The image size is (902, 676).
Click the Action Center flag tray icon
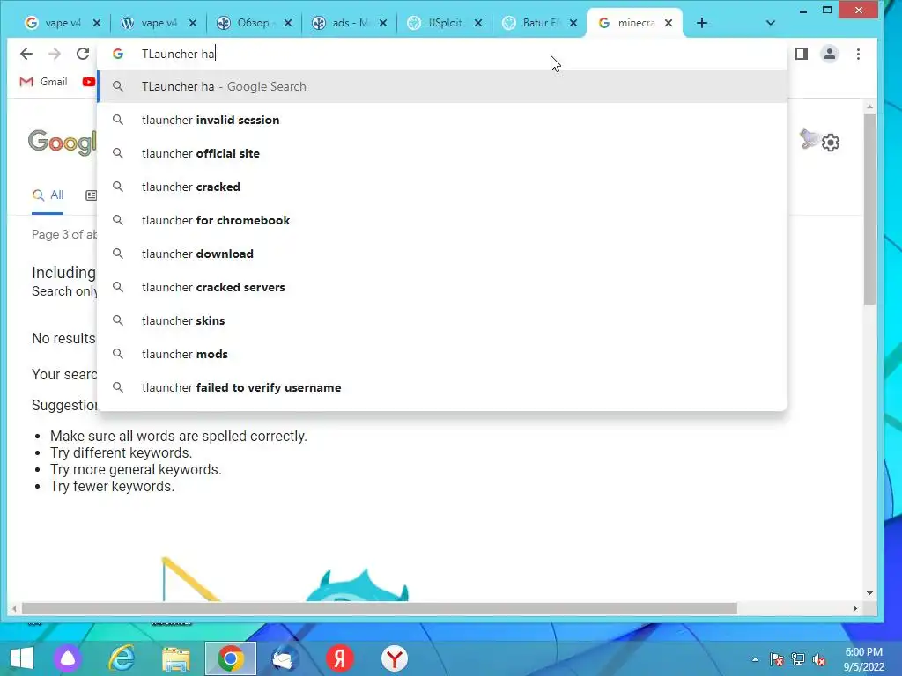[x=777, y=659]
